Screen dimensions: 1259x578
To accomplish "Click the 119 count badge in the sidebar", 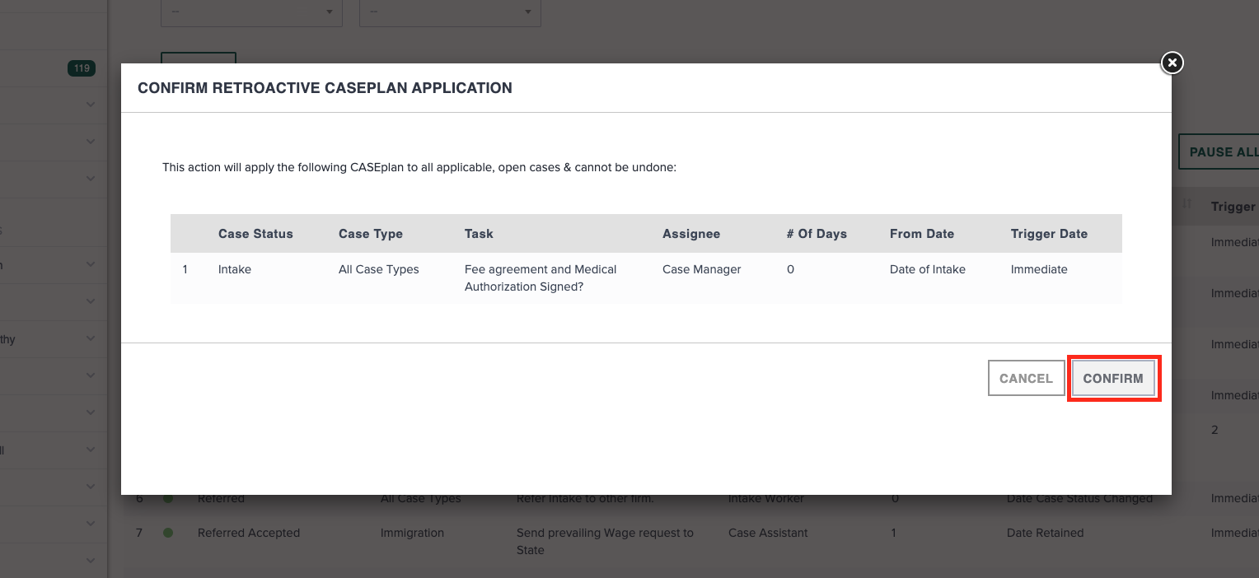I will [x=82, y=68].
